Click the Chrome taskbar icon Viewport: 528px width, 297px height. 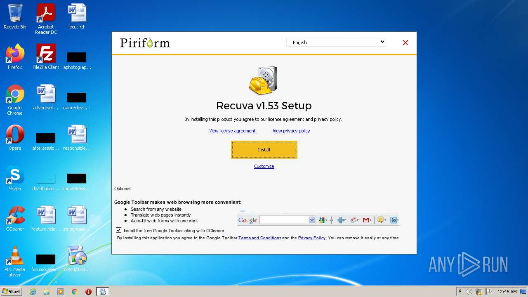[75, 292]
